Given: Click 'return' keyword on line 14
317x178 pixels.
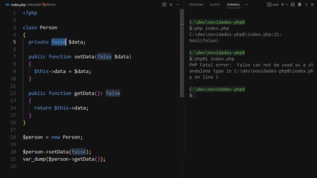Looking at the screenshot, I should pos(43,108).
